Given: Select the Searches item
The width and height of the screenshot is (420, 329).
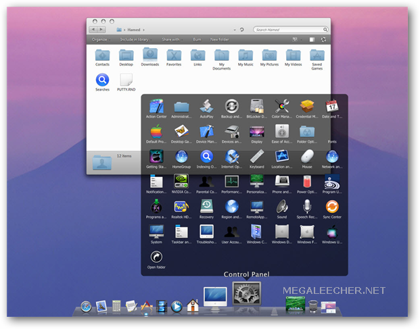Looking at the screenshot, I should [102, 82].
